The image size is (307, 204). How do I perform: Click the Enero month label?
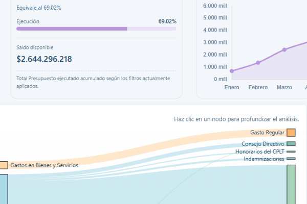[232, 87]
